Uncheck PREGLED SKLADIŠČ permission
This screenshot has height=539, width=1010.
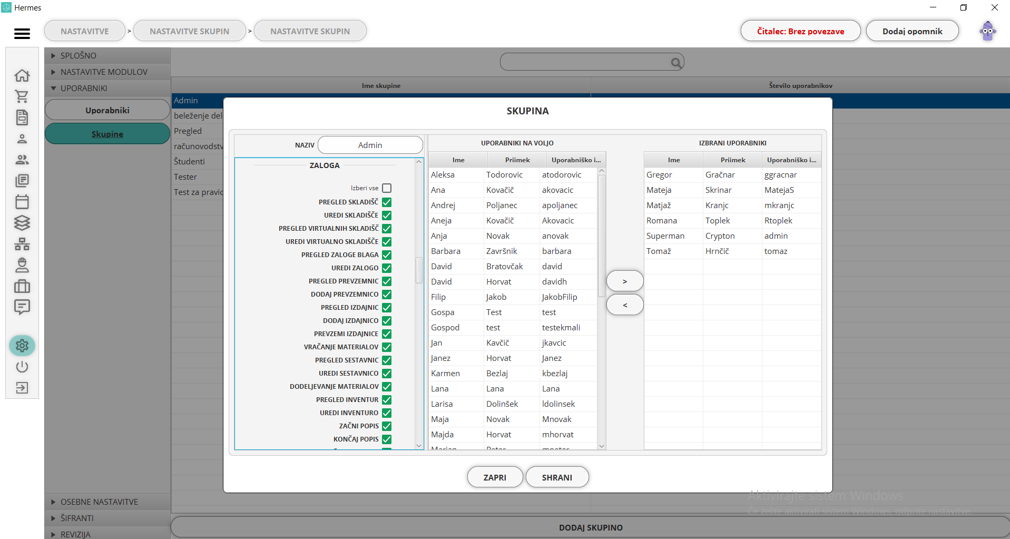point(387,202)
